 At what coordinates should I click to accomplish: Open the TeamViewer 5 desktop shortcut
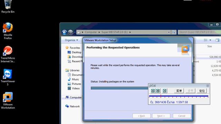coord(8,77)
